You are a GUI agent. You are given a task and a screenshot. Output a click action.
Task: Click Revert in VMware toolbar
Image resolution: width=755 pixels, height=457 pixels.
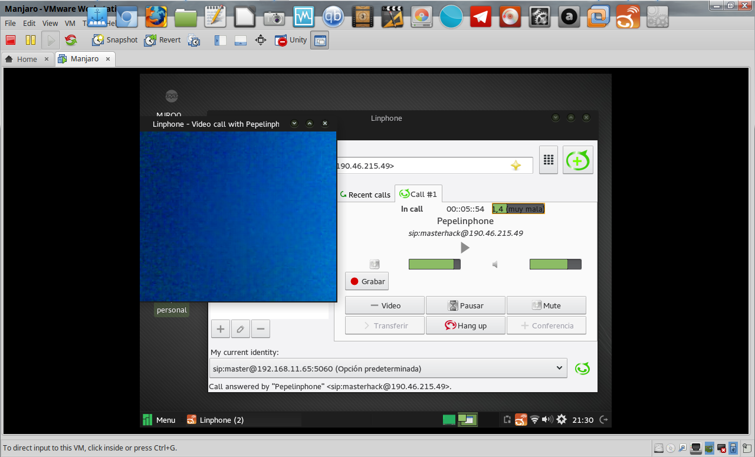point(163,40)
